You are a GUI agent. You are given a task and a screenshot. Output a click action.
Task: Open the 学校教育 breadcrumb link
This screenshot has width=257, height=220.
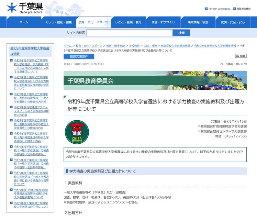click(134, 46)
